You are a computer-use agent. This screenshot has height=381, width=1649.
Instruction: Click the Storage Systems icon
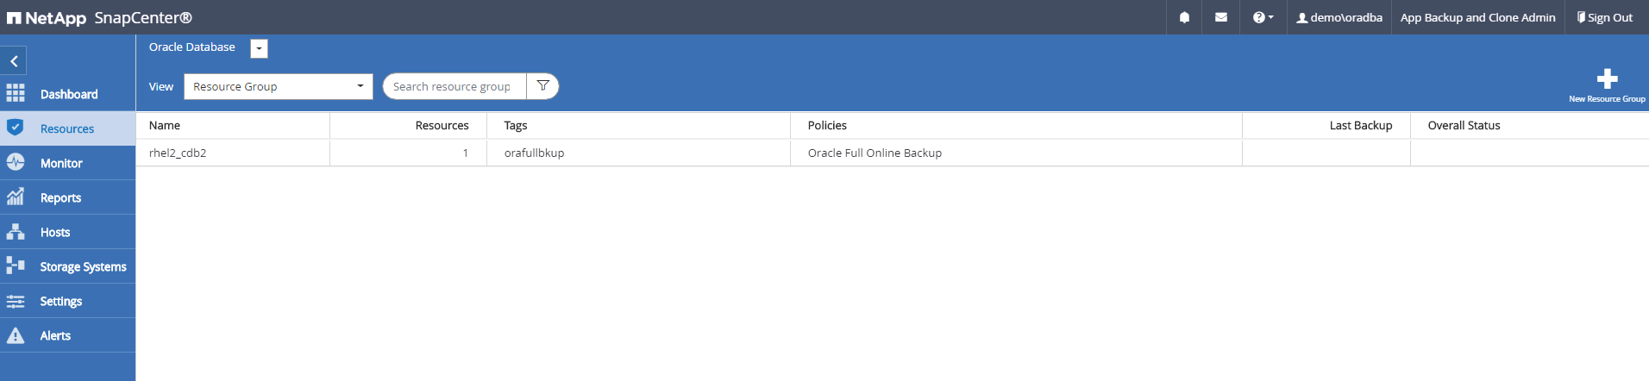(16, 266)
